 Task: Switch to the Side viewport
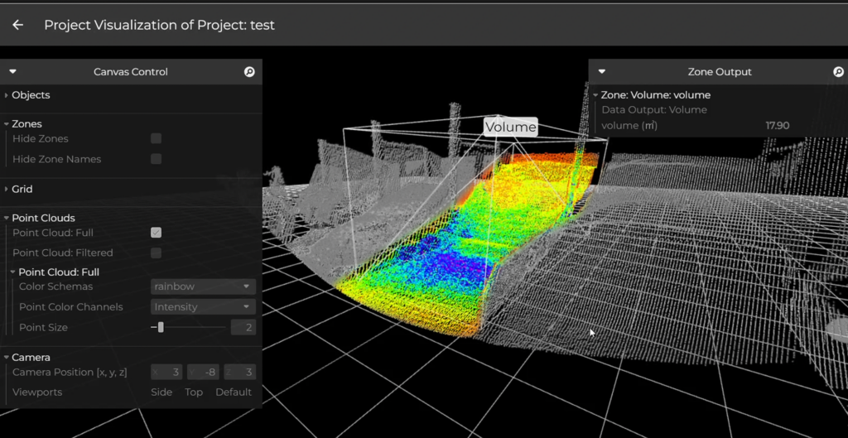[x=161, y=392]
